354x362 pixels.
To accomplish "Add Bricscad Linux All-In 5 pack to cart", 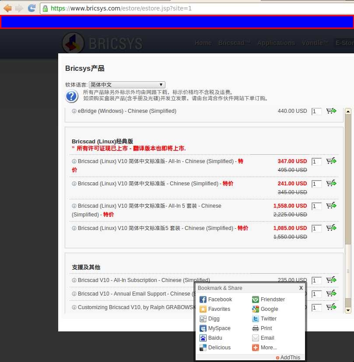I will point(331,205).
